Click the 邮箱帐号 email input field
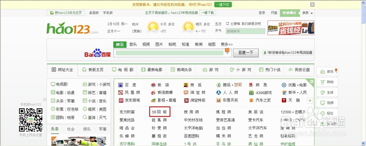366x146 pixels. pos(245,31)
